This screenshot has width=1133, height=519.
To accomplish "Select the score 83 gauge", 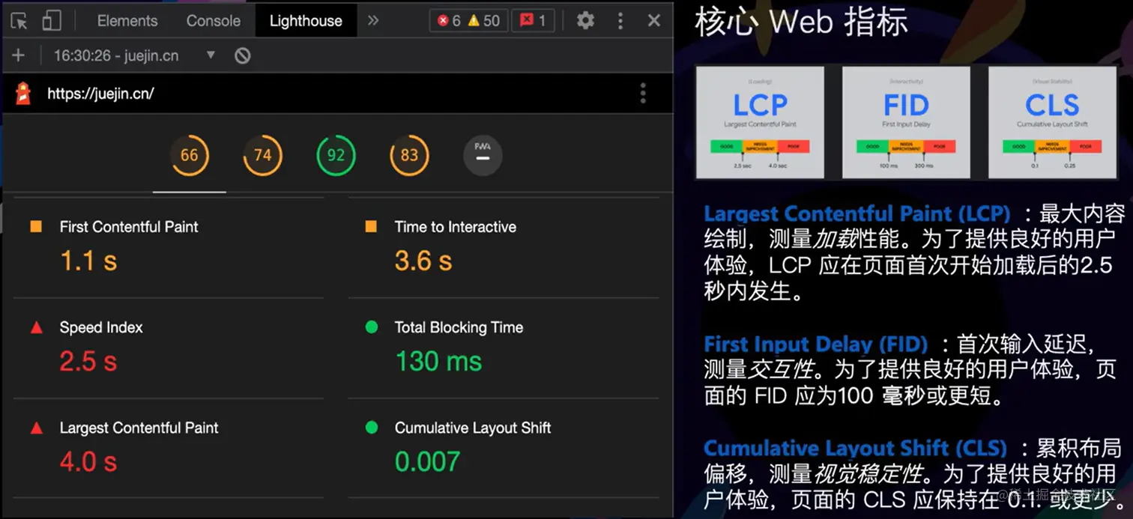I will click(409, 156).
